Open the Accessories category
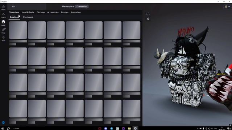This screenshot has height=130, width=232. click(53, 12)
